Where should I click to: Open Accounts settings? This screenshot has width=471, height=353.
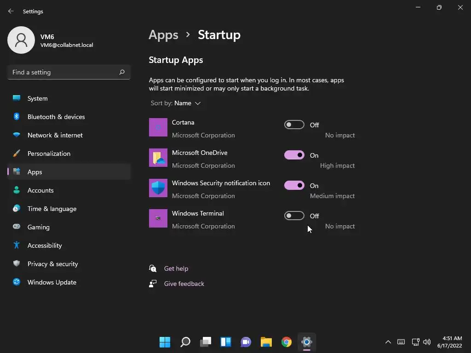click(x=69, y=190)
